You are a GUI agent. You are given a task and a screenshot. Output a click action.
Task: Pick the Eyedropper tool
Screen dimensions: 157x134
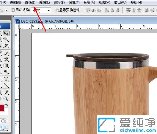[x=6, y=92]
